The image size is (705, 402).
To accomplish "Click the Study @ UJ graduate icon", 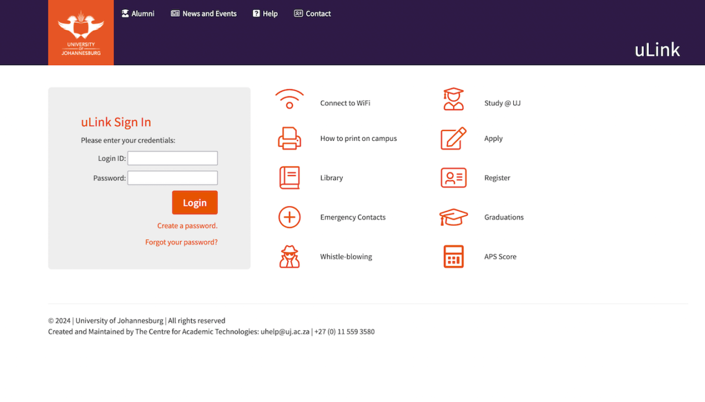I will pos(453,99).
